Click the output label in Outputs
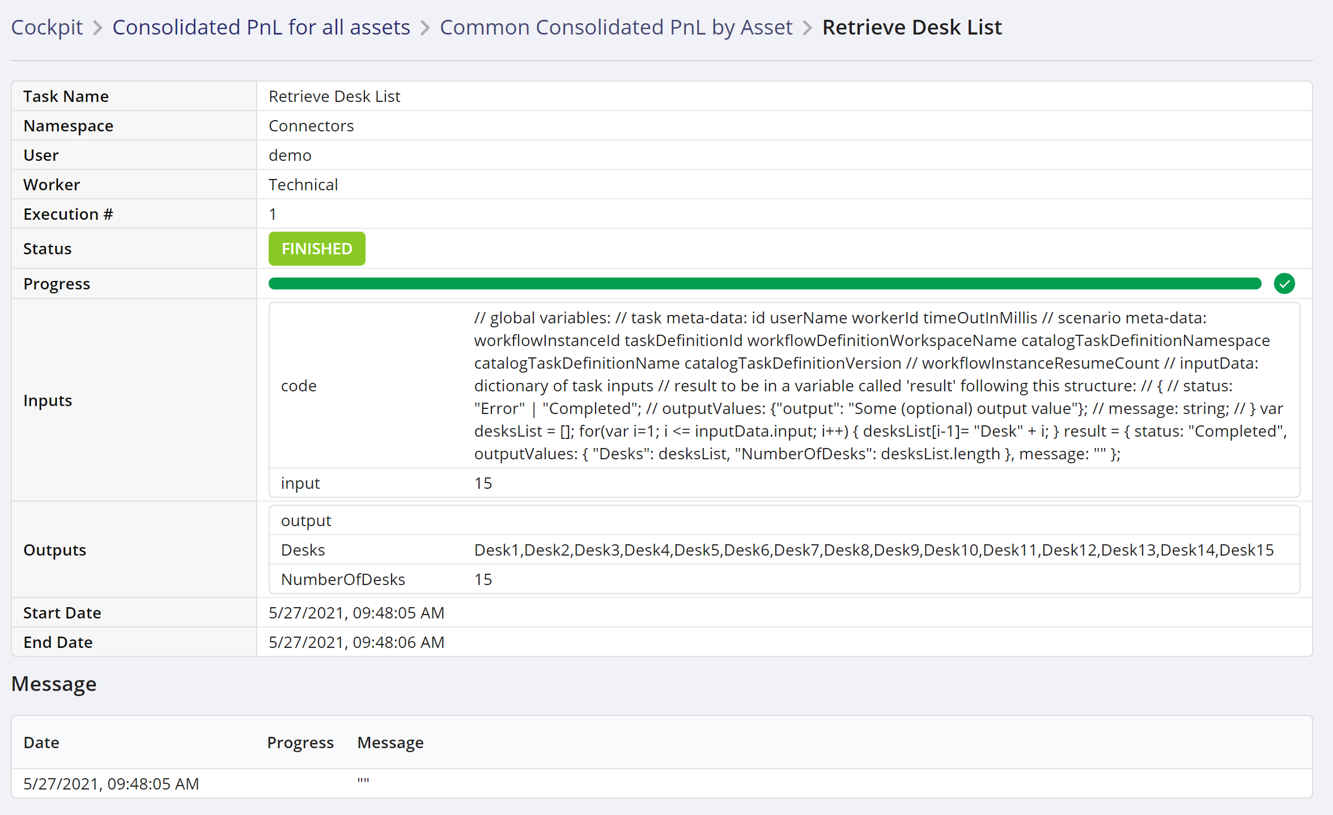Screen dimensions: 1333x815 pos(306,520)
